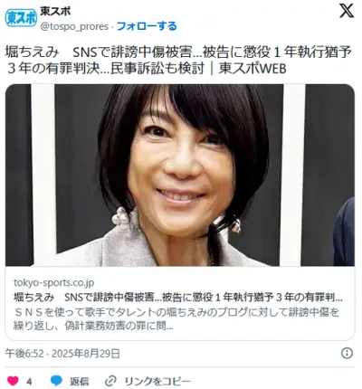The image size is (362, 389).
Task: Click the like count number 4
Action: [29, 382]
